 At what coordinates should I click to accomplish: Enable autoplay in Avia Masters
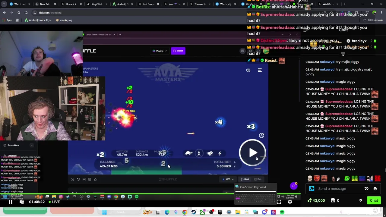coord(261,136)
